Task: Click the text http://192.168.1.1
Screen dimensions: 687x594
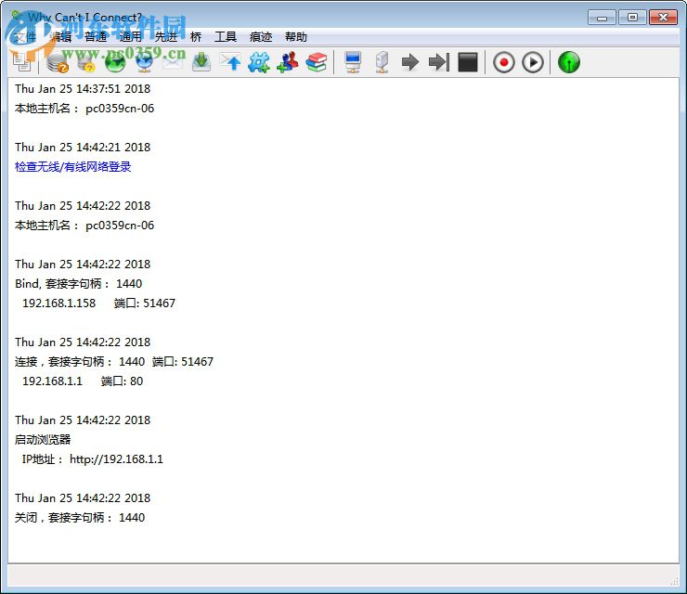Action: 116,459
